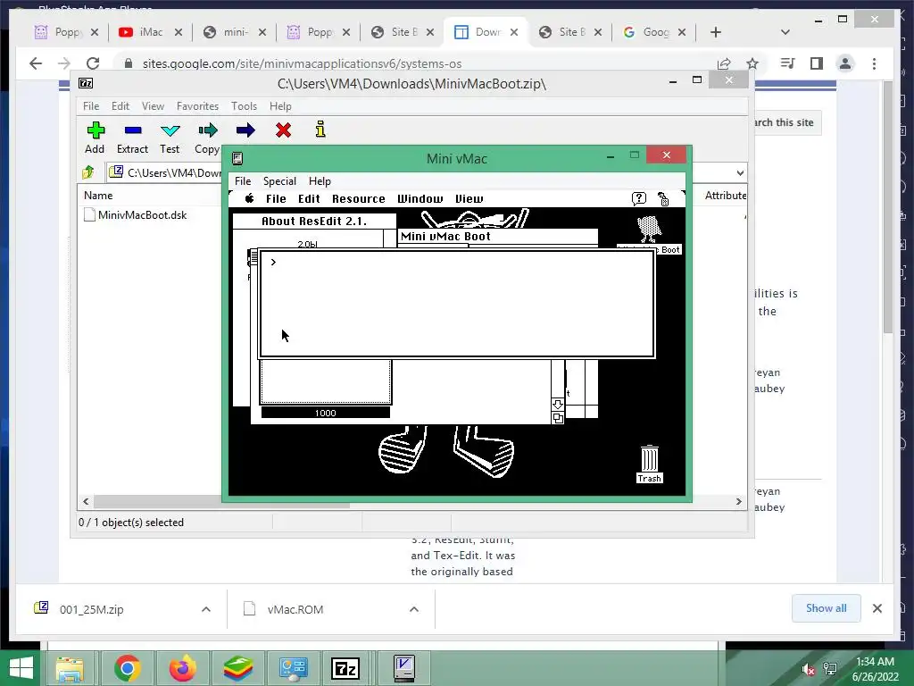This screenshot has height=686, width=914.
Task: Switch to Mini vMac taskbar icon
Action: (x=404, y=668)
